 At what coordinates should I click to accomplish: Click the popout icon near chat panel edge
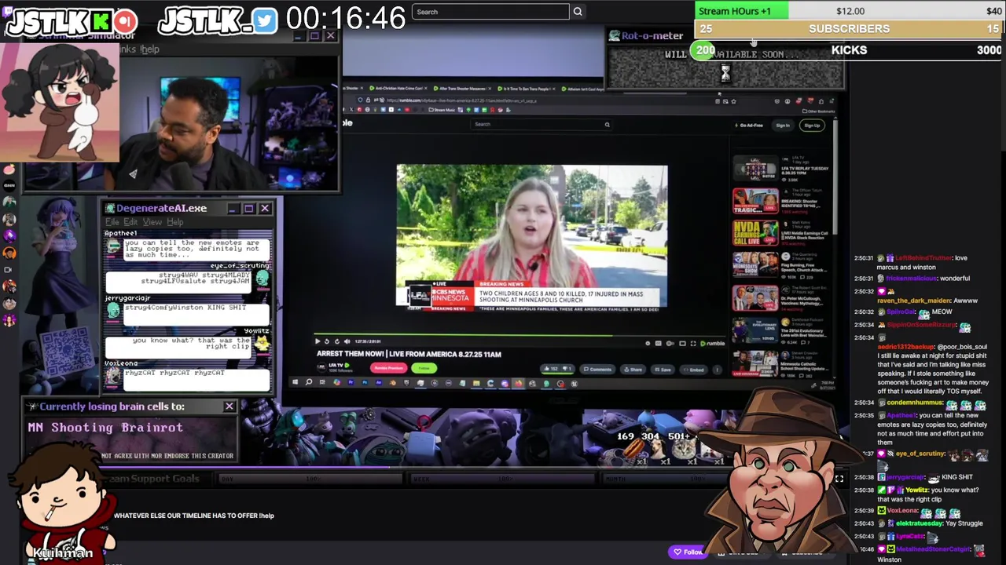(839, 479)
